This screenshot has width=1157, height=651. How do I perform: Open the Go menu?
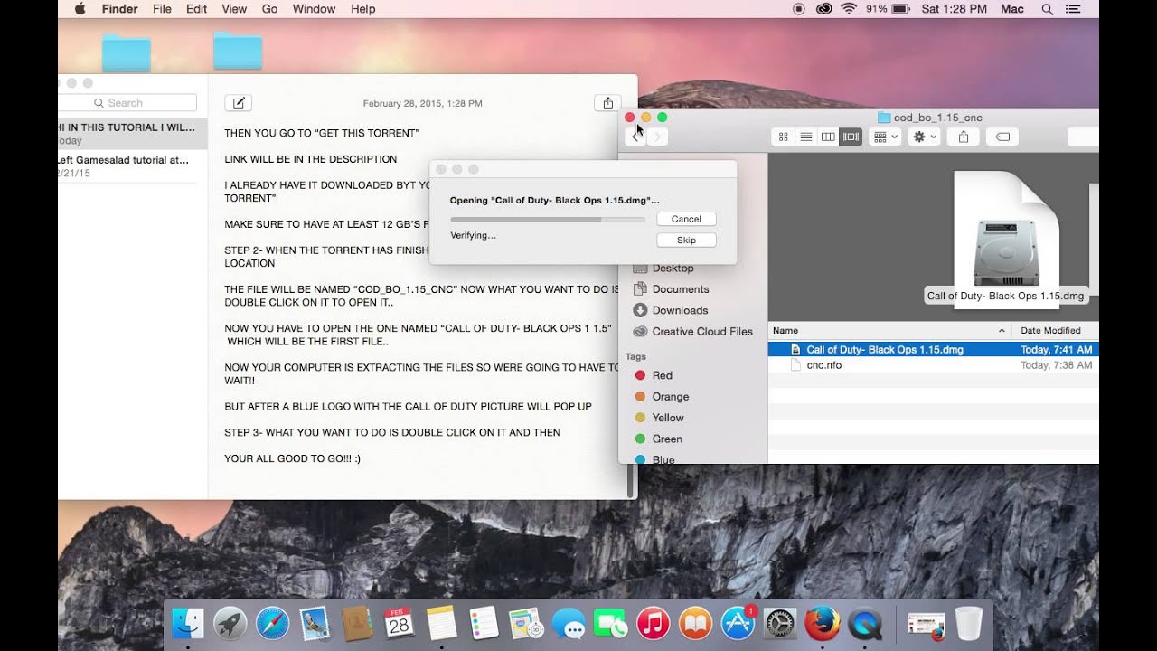point(269,9)
